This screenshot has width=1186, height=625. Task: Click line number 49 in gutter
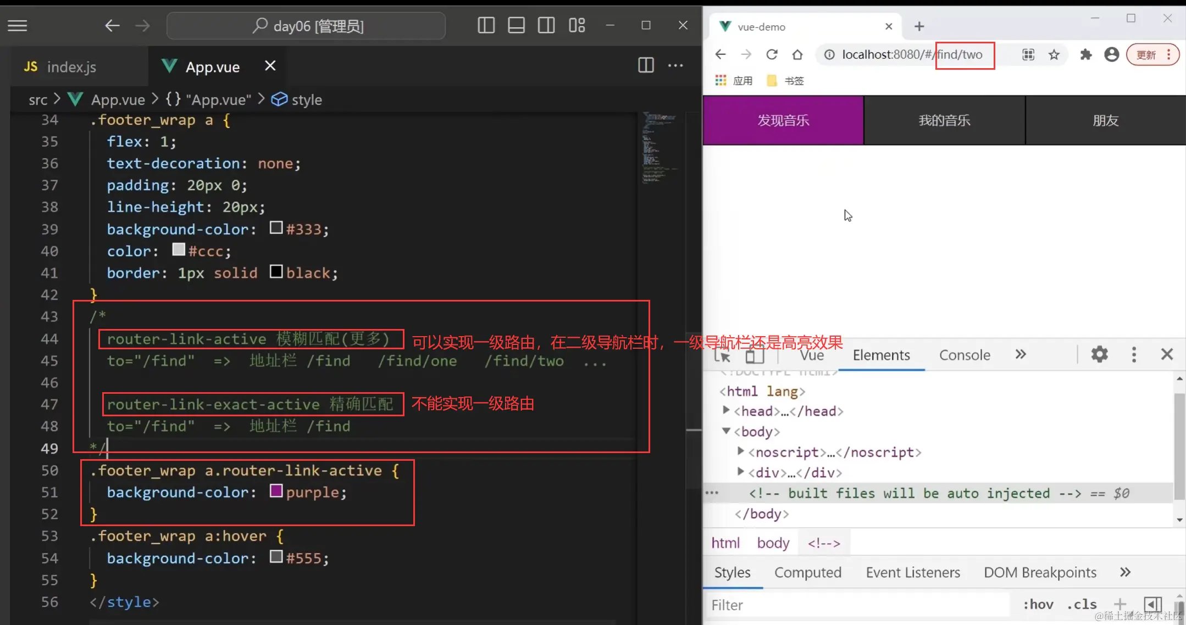(x=49, y=448)
